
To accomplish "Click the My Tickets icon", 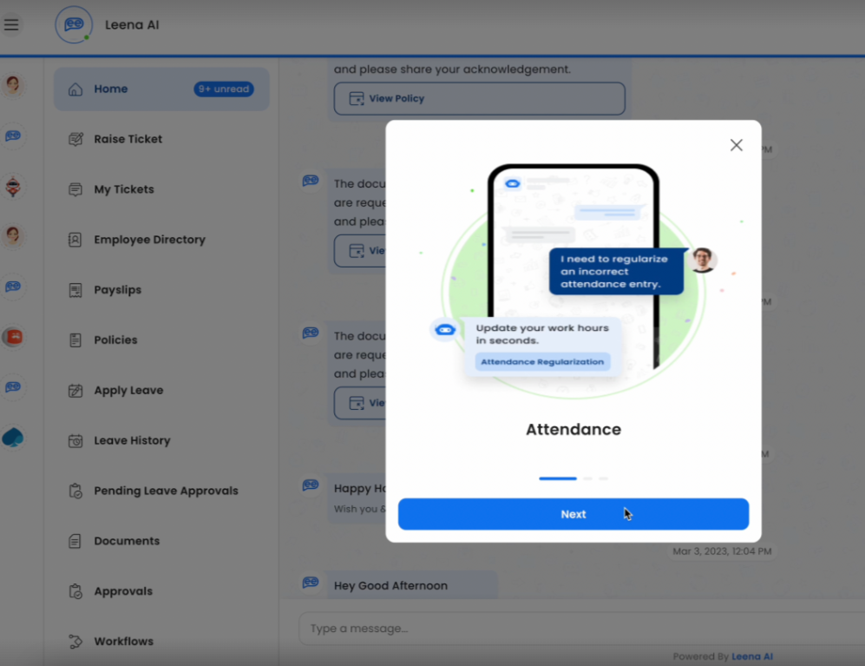I will (75, 189).
